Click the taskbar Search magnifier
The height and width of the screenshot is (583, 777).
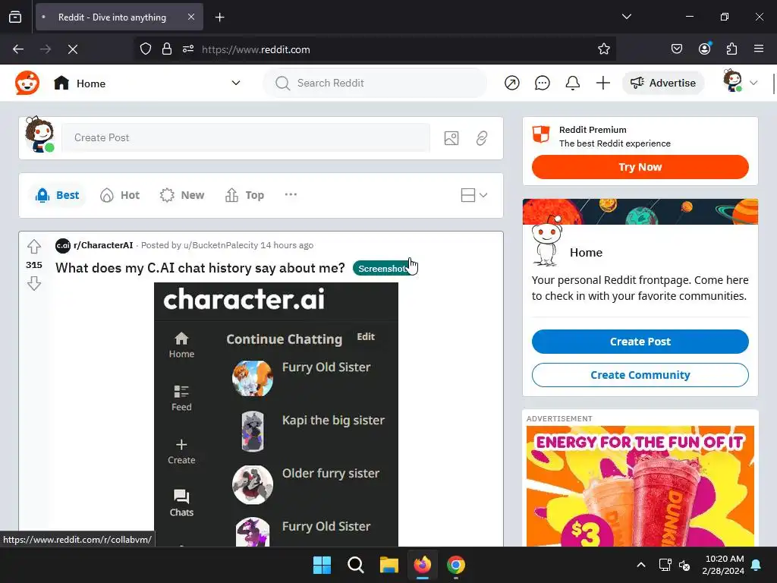(x=355, y=565)
